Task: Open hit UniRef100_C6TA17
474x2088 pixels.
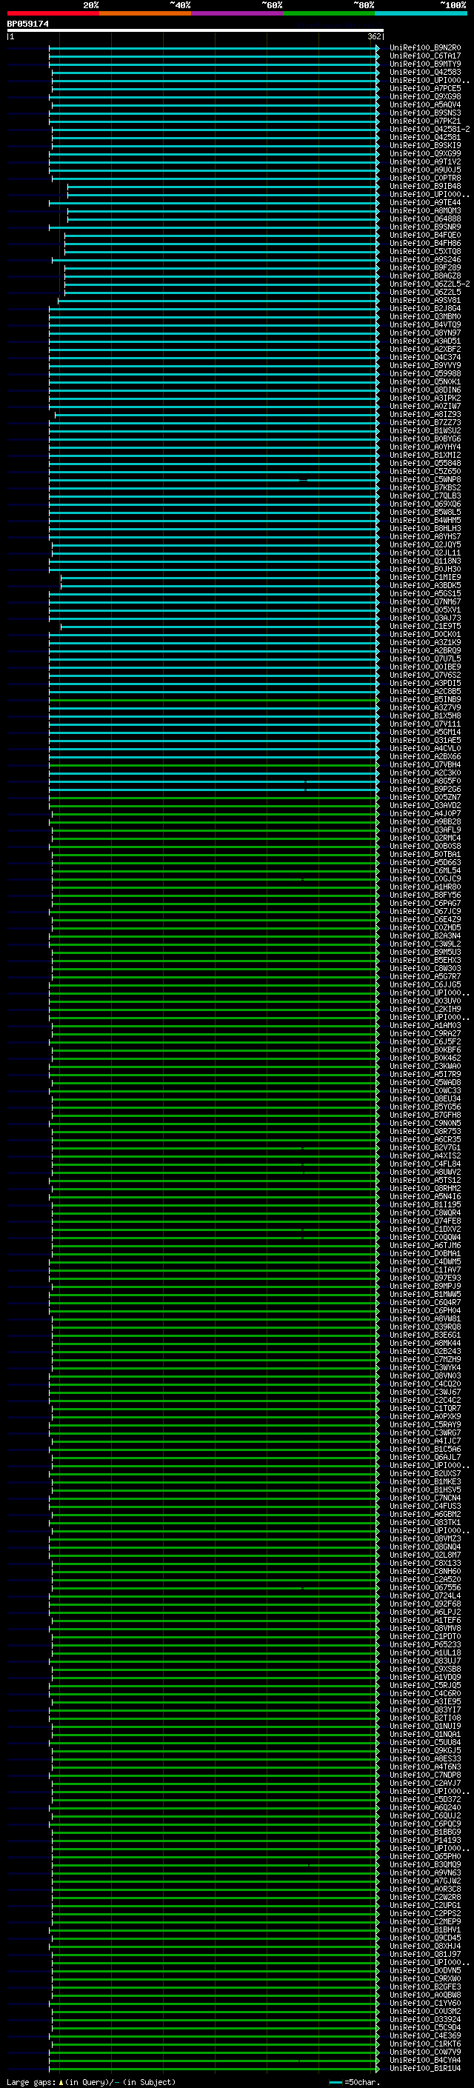Action: [x=424, y=56]
